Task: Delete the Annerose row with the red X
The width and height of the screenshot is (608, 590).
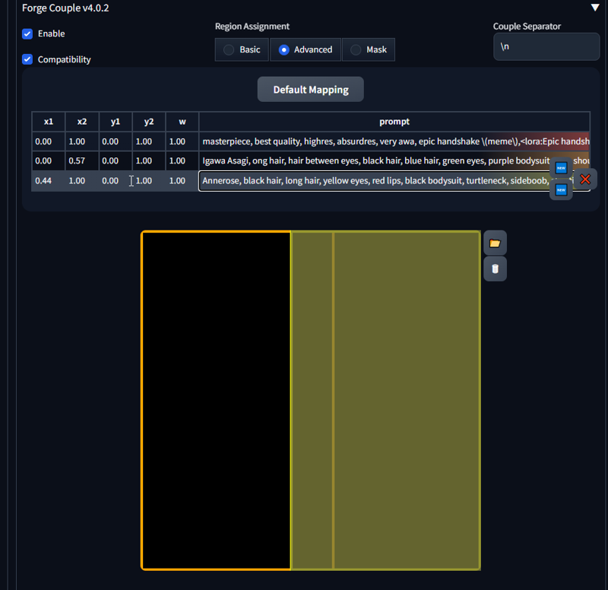Action: pos(585,179)
